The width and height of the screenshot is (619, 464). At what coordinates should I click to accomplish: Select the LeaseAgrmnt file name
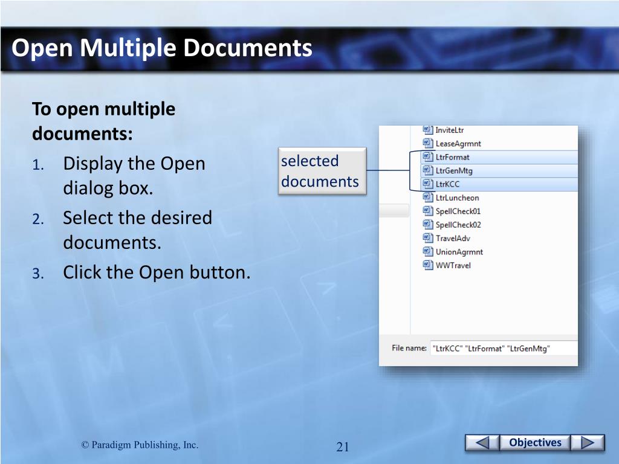click(458, 144)
